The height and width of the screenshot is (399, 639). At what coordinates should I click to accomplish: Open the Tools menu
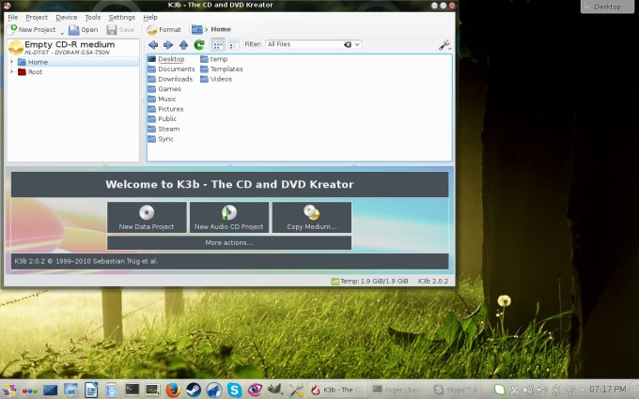[x=93, y=17]
